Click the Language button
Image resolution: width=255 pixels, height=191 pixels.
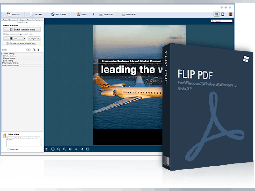click(x=34, y=39)
